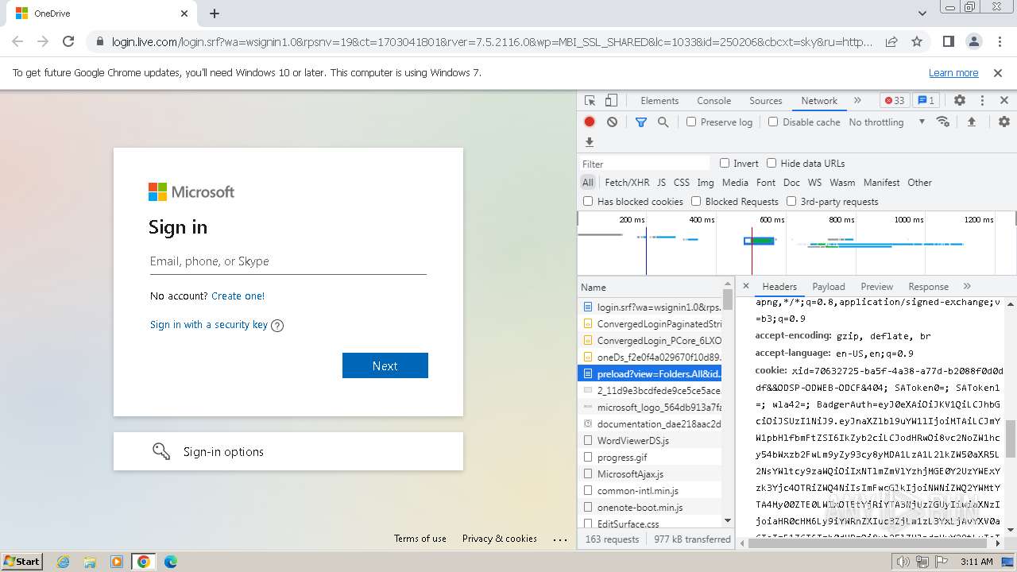Filter requests by JS type
Image resolution: width=1017 pixels, height=572 pixels.
[661, 182]
